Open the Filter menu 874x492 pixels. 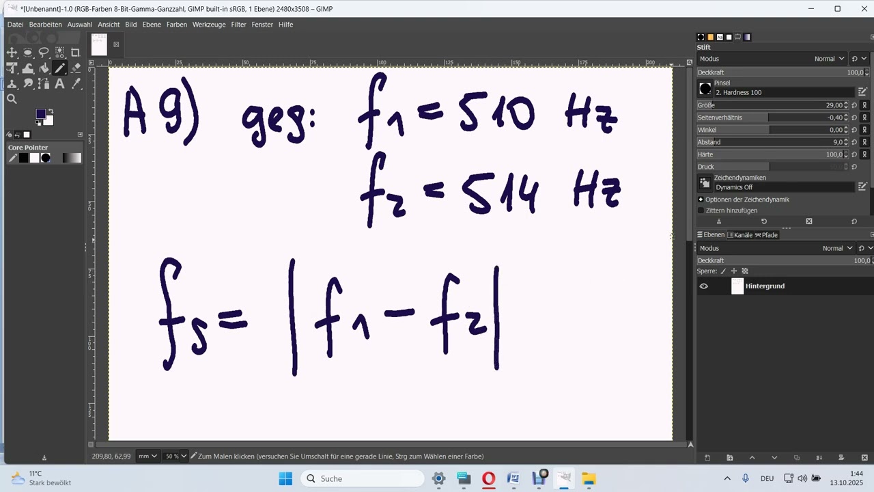click(238, 25)
